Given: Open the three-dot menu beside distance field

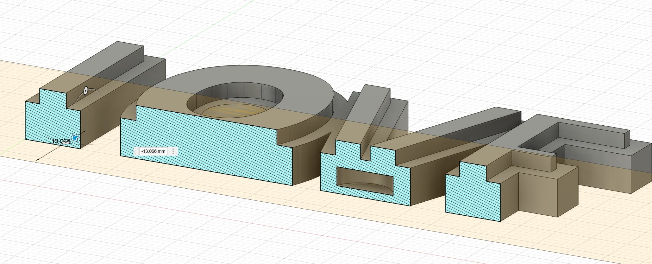Looking at the screenshot, I should coord(173,151).
